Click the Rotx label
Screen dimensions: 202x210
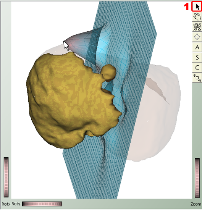click(x=6, y=204)
